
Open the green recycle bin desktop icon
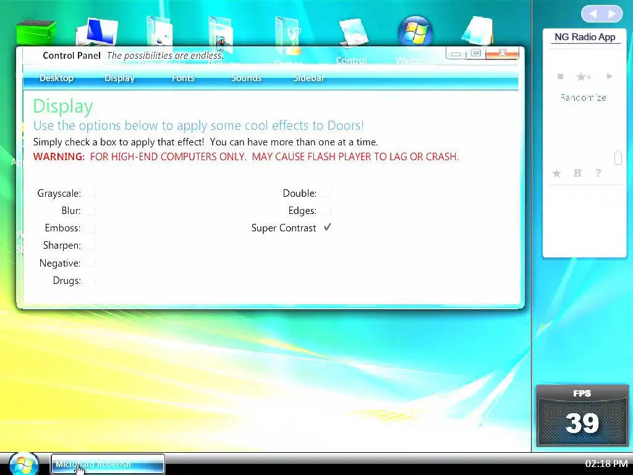click(35, 33)
